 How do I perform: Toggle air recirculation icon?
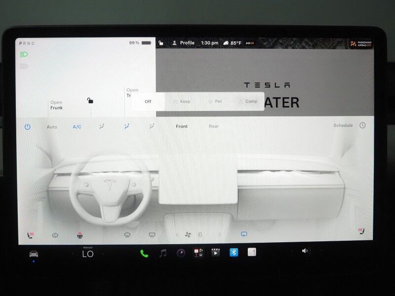244,234
